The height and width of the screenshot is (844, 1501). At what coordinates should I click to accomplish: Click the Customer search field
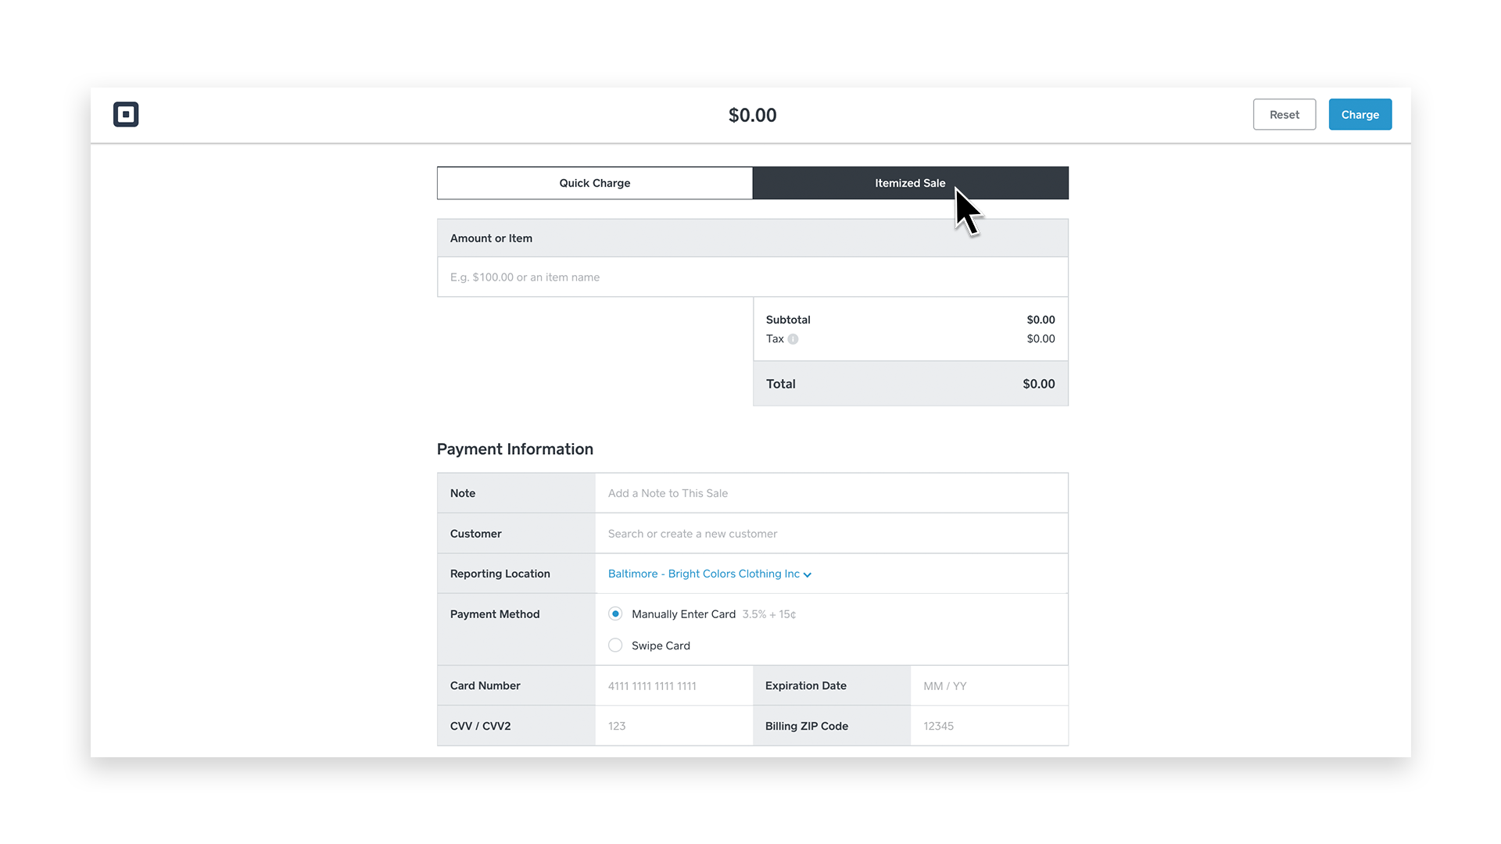click(x=830, y=534)
